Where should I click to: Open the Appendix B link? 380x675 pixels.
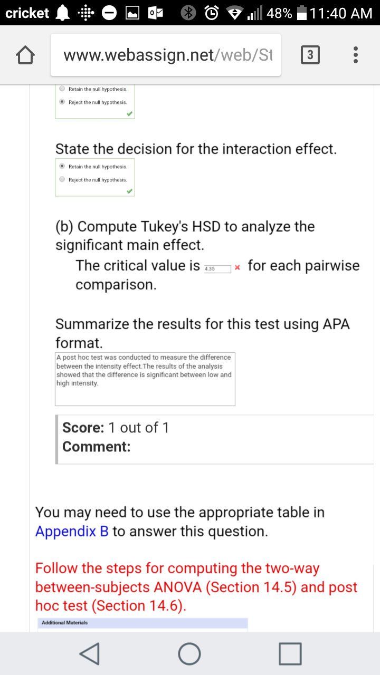point(72,532)
